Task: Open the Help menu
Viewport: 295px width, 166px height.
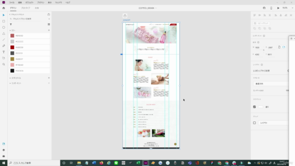Action: [x=68, y=3]
